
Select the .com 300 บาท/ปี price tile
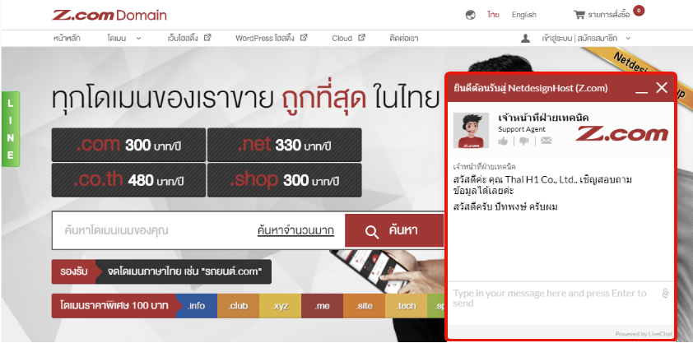tap(128, 145)
